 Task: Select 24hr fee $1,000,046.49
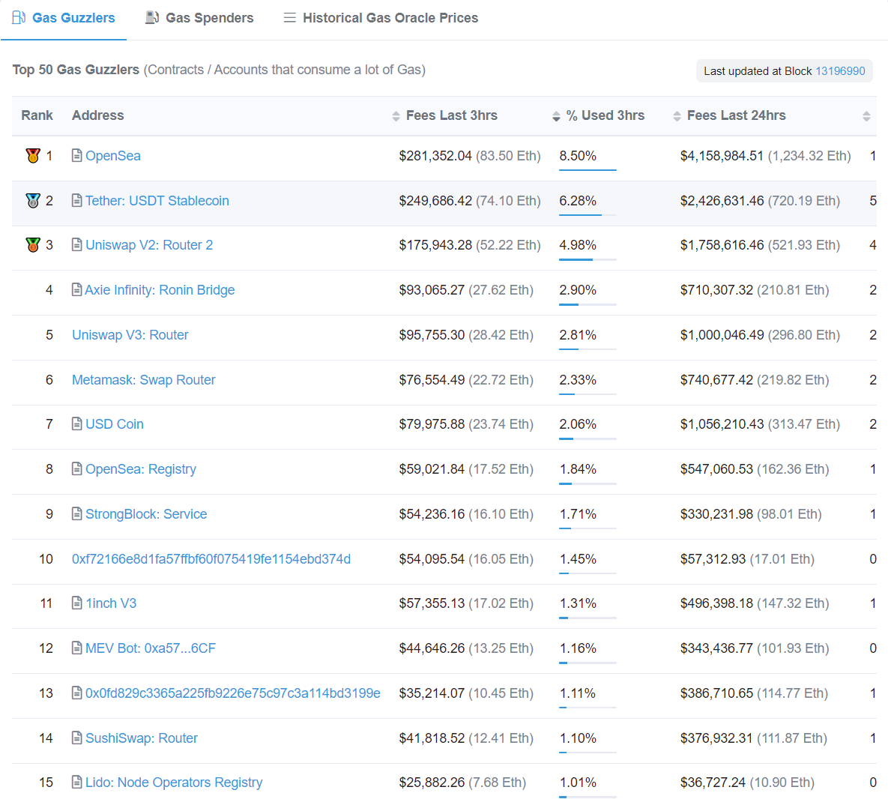[x=722, y=334]
